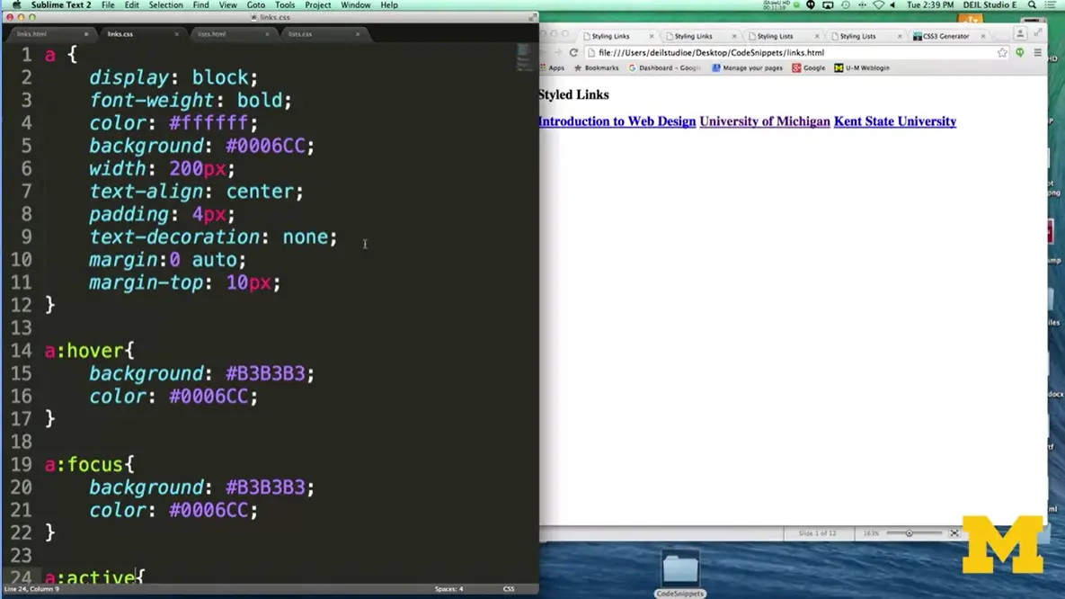Screen dimensions: 1065x599
Task: Click the green extension icon in Chrome toolbar
Action: tap(1020, 53)
